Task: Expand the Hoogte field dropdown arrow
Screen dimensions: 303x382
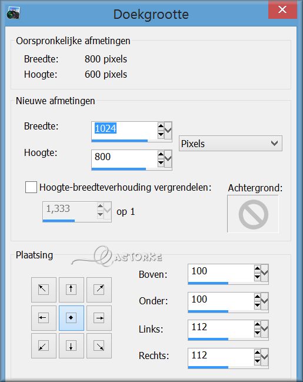Action: click(x=168, y=158)
